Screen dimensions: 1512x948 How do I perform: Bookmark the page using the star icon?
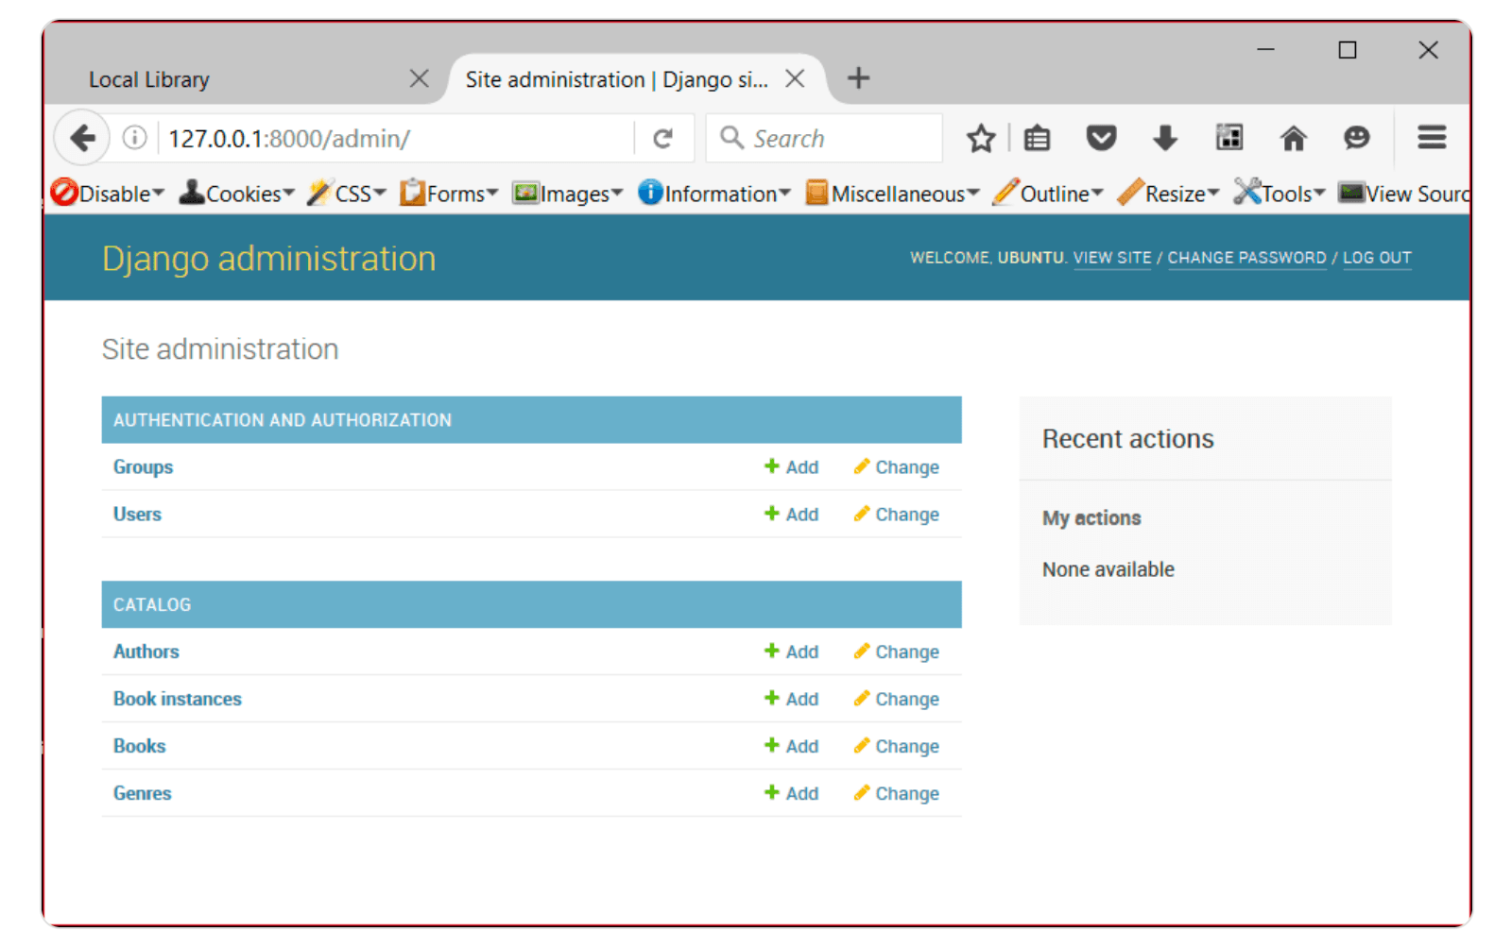pyautogui.click(x=981, y=138)
